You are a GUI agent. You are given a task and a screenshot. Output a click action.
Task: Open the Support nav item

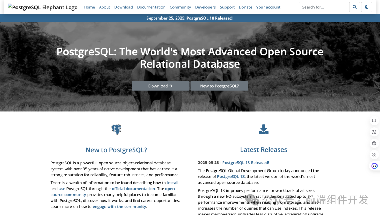pyautogui.click(x=227, y=7)
